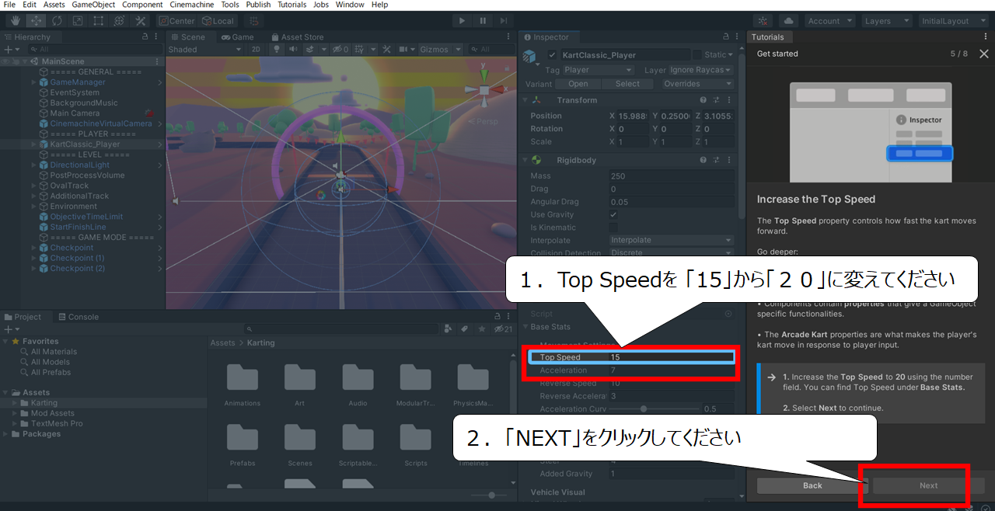Switch to the Game tab

(x=238, y=36)
